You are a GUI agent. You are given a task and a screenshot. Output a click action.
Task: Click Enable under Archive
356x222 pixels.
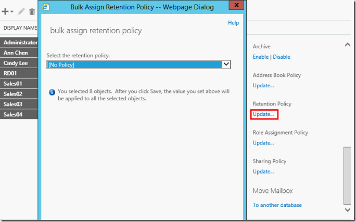[x=261, y=57]
